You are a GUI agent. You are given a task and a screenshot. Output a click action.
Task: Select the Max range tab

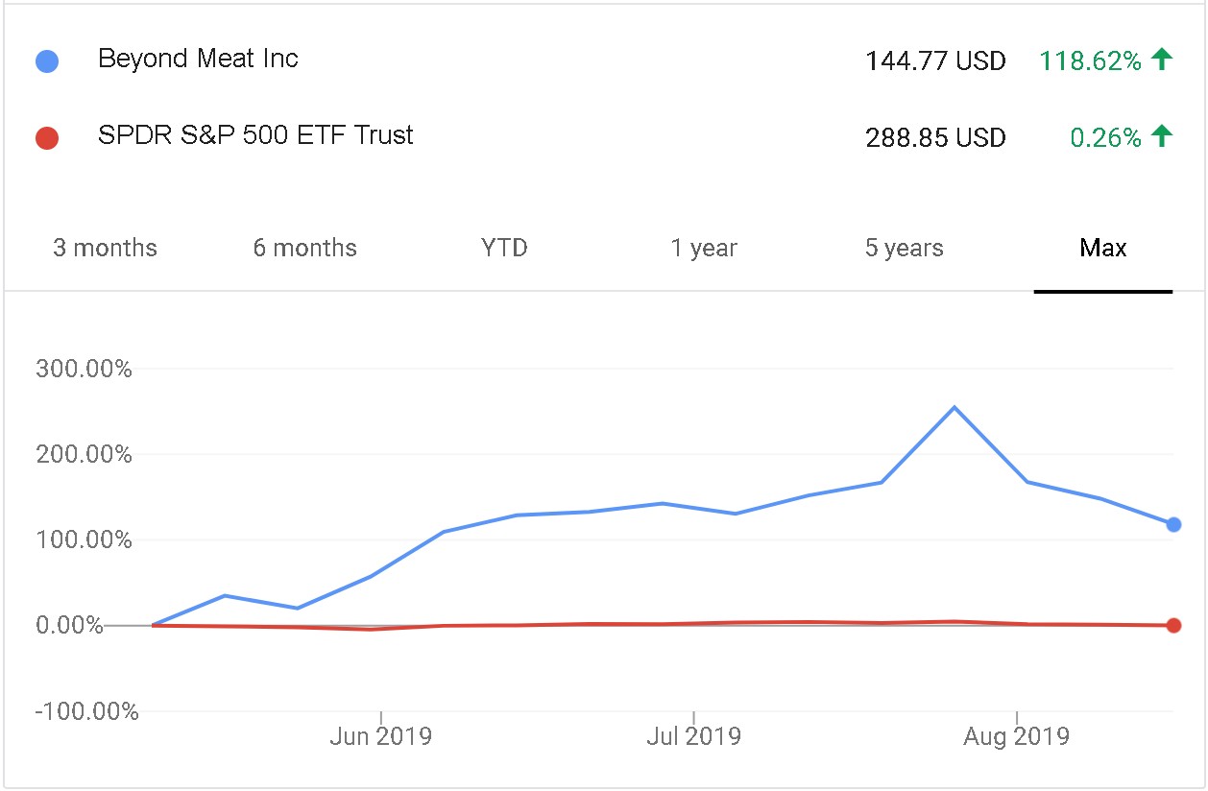click(x=1103, y=248)
